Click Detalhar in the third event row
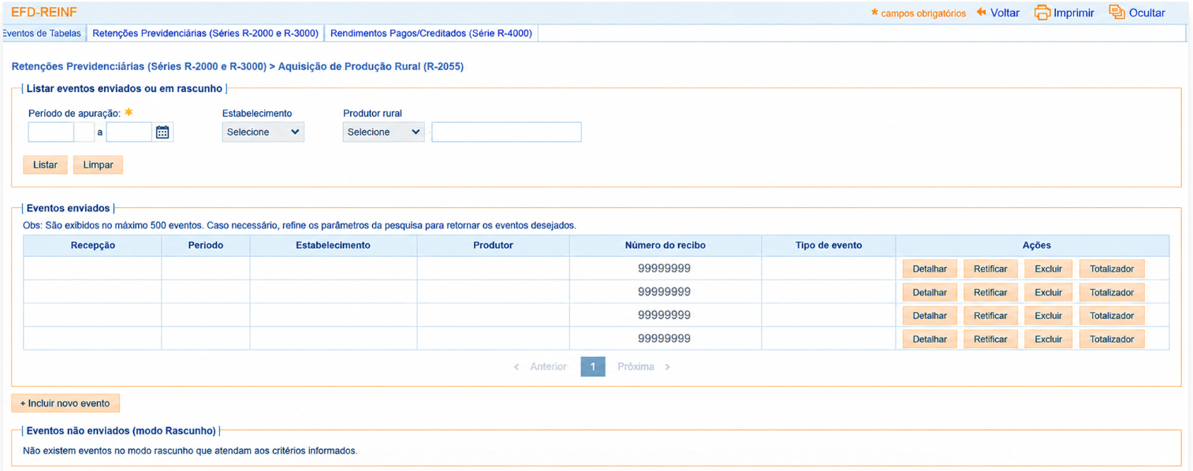Image resolution: width=1193 pixels, height=471 pixels. click(x=930, y=316)
